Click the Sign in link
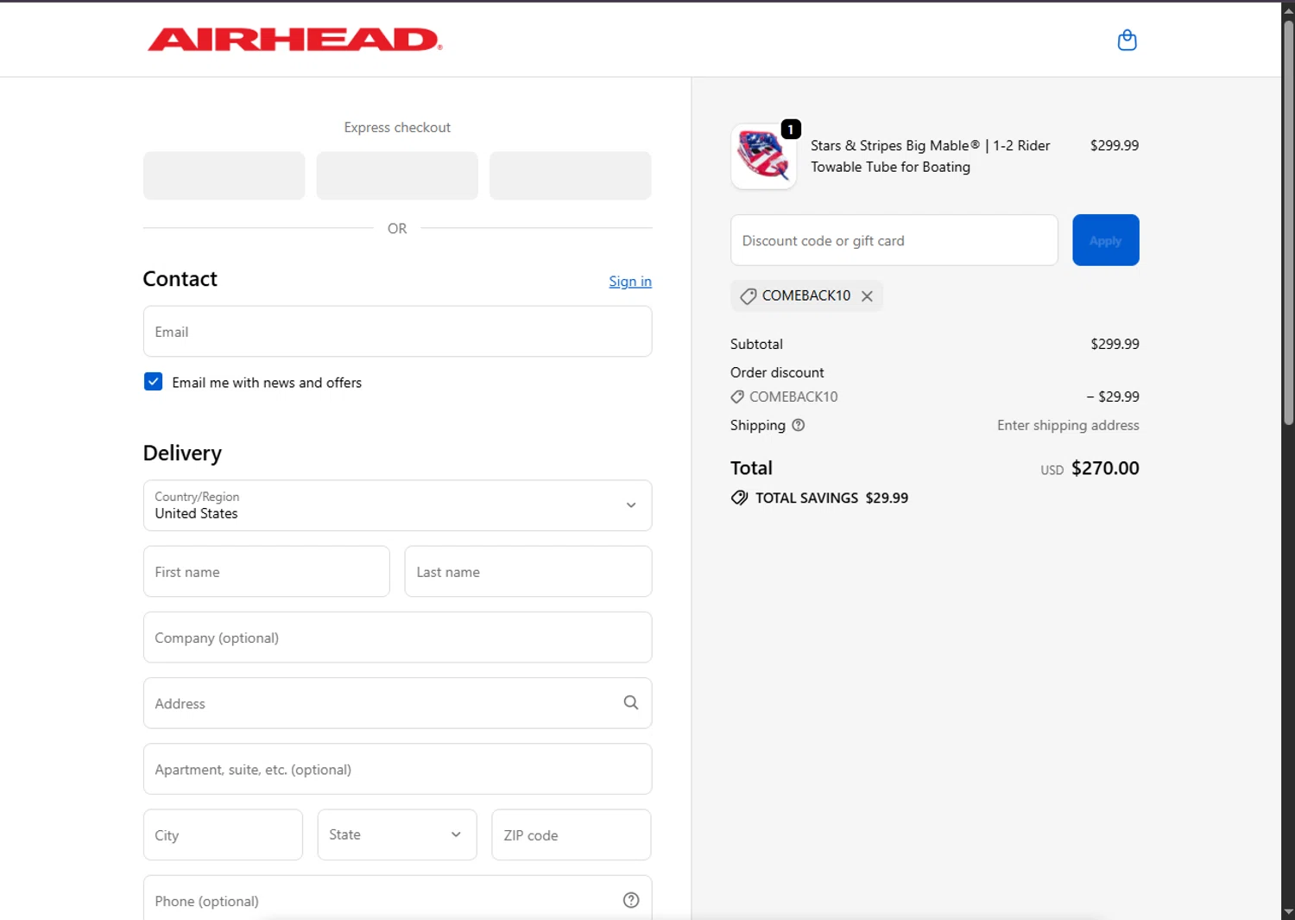This screenshot has width=1295, height=920. 630,282
